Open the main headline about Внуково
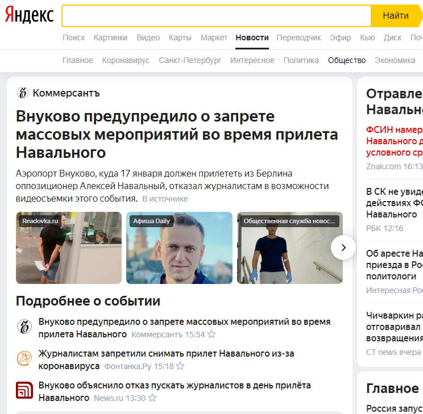This screenshot has height=414, width=423. pyautogui.click(x=177, y=134)
